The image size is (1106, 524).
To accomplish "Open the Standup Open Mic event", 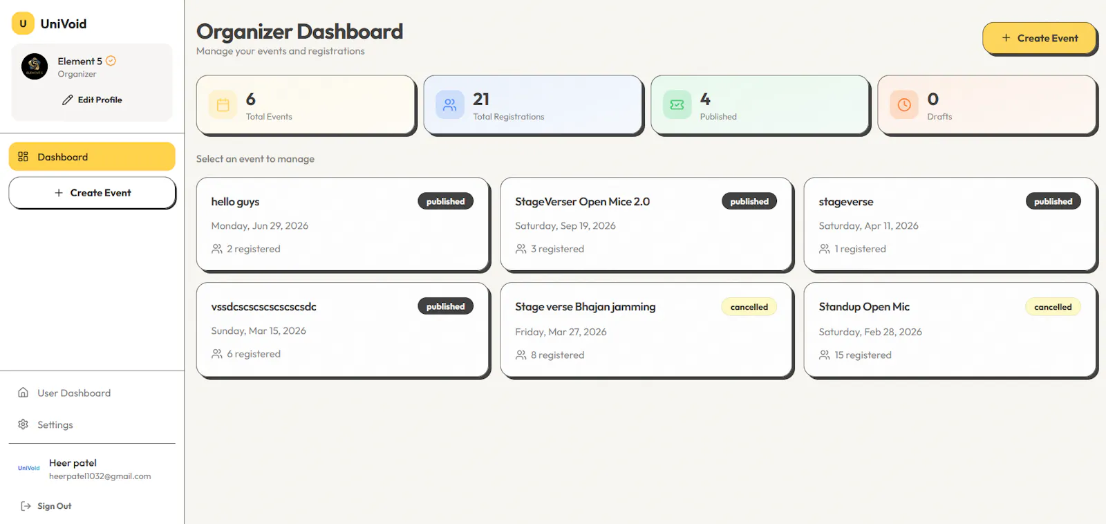I will (950, 330).
